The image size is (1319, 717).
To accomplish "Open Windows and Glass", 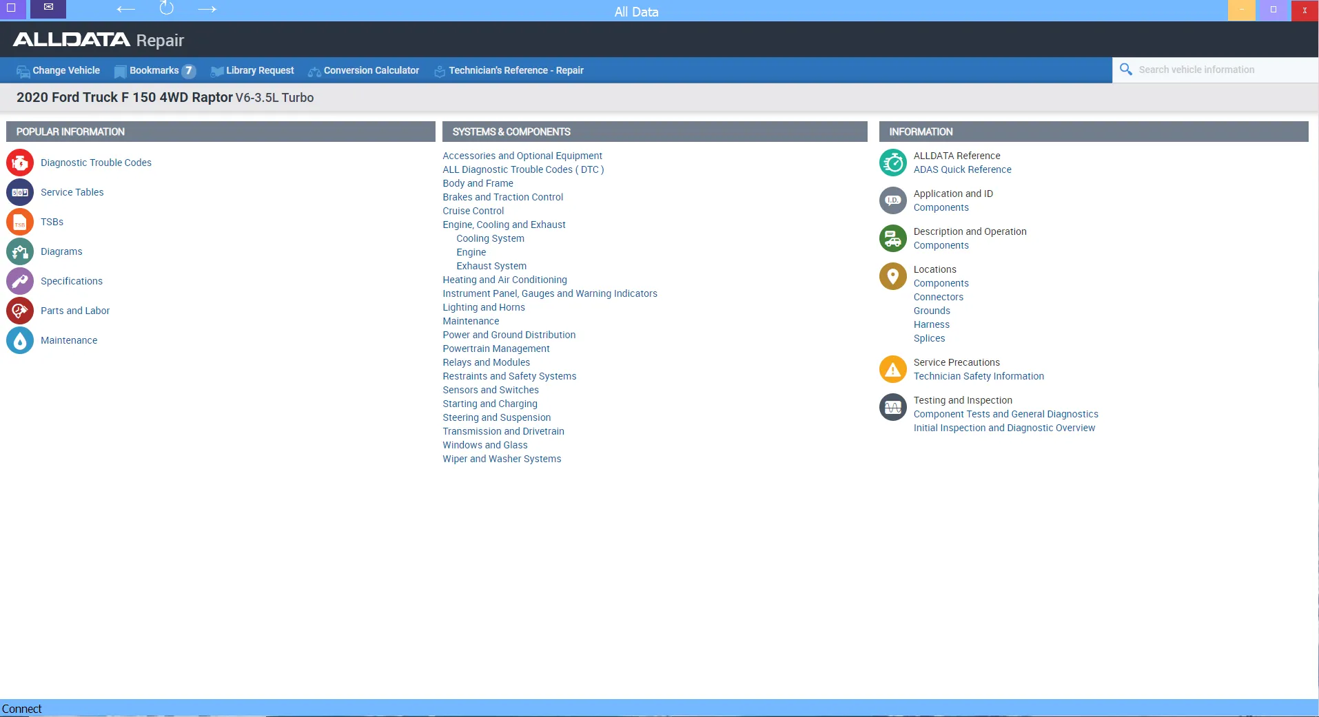I will pos(485,445).
